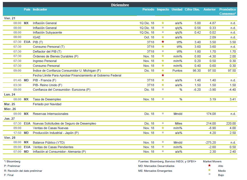
Task: Click the Indicador column header
Action: click(40, 9)
